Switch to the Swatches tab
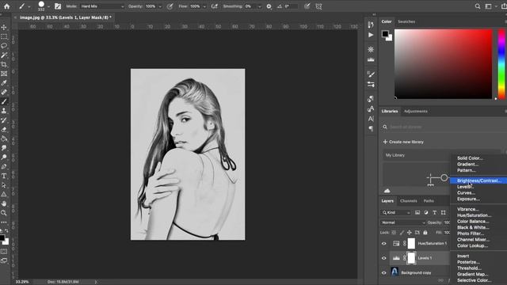 pos(406,21)
